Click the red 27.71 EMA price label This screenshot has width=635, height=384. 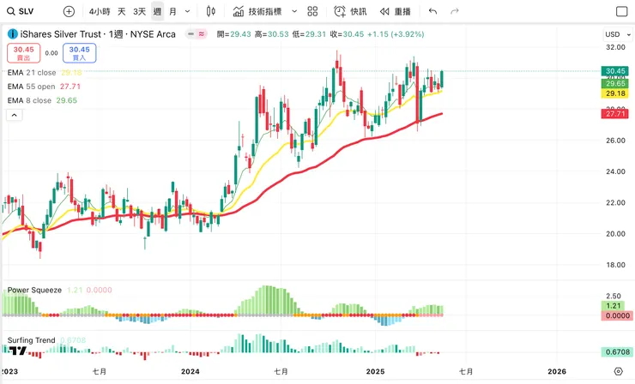(614, 114)
